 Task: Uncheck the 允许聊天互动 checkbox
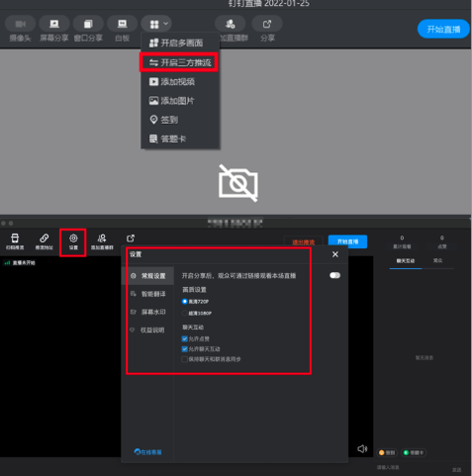pyautogui.click(x=185, y=349)
